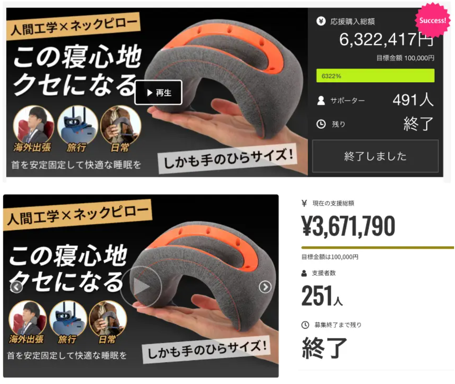Click the circular play button on lower banner

(141, 287)
